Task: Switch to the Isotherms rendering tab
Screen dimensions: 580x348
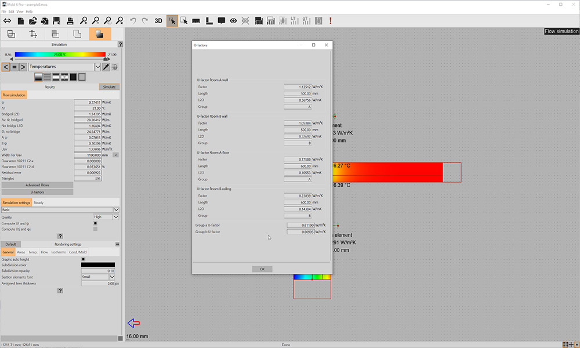Action: point(59,252)
